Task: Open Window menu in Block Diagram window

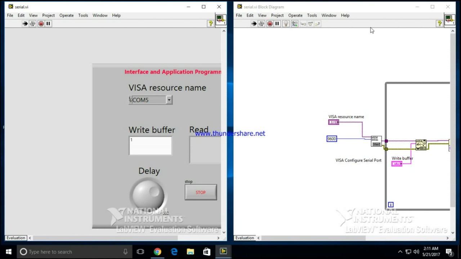Action: click(329, 15)
